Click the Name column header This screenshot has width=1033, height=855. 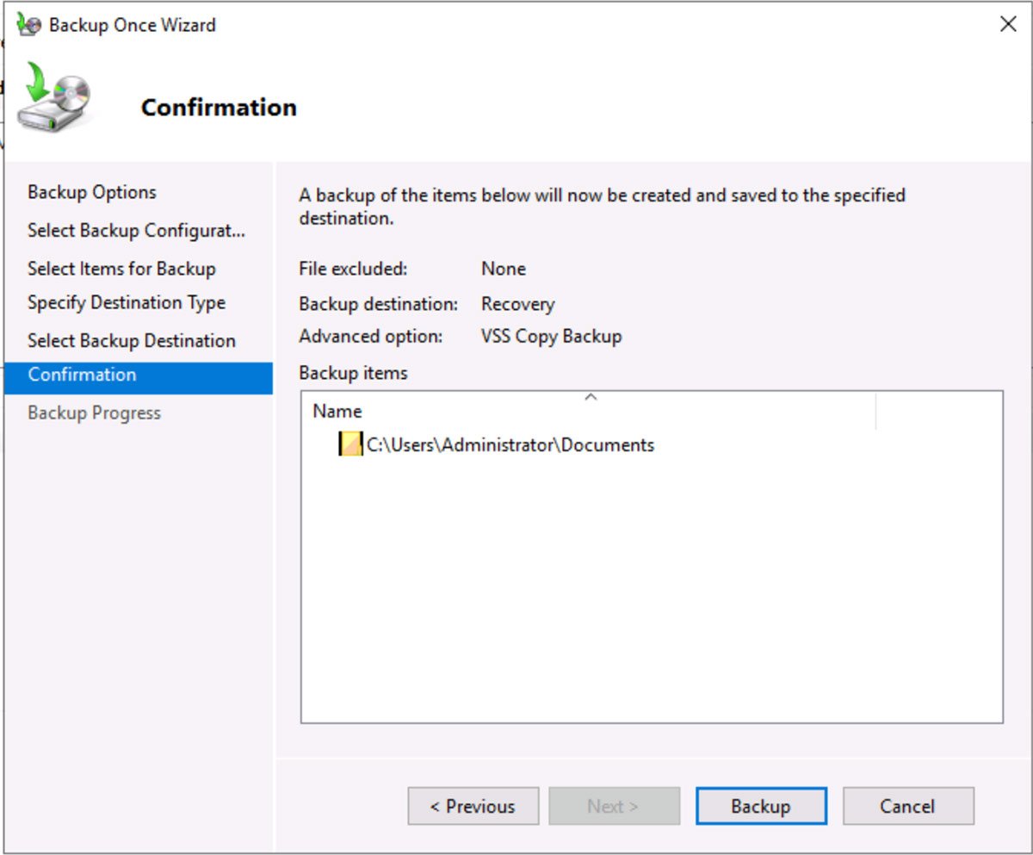pos(337,411)
